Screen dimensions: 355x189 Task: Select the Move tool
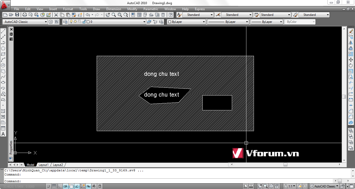tap(351, 60)
